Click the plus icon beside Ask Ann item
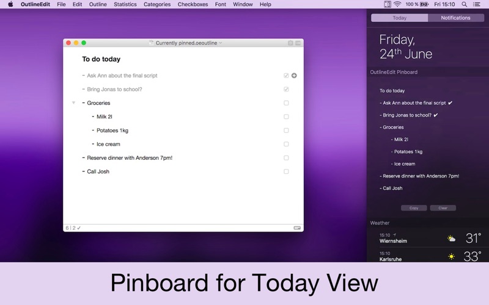 [294, 76]
